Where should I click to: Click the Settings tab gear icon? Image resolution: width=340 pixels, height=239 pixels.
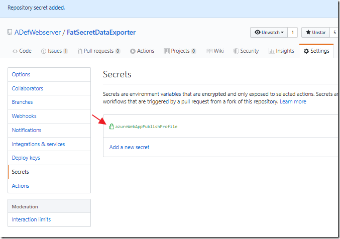pyautogui.click(x=306, y=51)
